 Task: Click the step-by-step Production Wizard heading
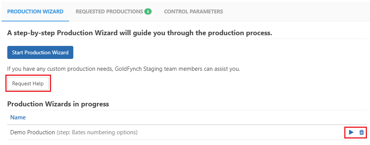click(x=140, y=33)
